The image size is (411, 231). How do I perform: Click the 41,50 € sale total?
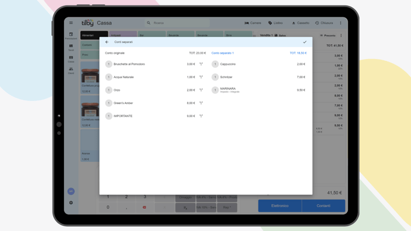[x=335, y=193]
